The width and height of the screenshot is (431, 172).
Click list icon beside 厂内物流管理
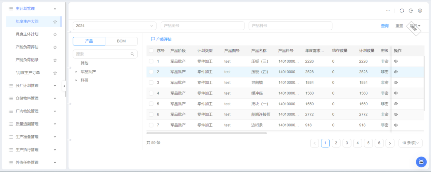click(x=11, y=111)
